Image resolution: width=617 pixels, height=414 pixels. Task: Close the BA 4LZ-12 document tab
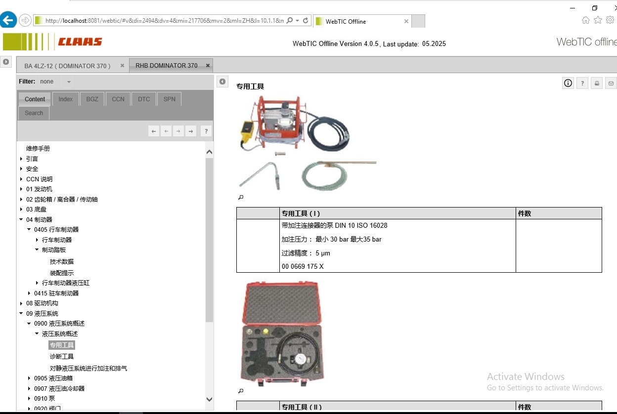[x=122, y=66]
